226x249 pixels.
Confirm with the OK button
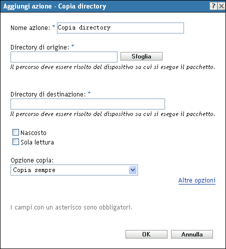[146, 234]
